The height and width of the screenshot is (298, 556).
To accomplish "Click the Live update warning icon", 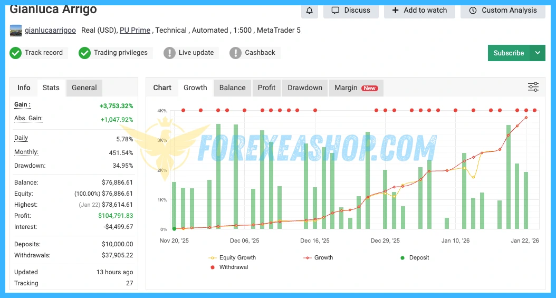I will pyautogui.click(x=169, y=53).
